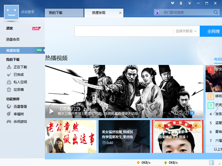Image resolution: width=222 pixels, height=166 pixels.
Task: Open 已完成 list
Action: pyautogui.click(x=19, y=75)
